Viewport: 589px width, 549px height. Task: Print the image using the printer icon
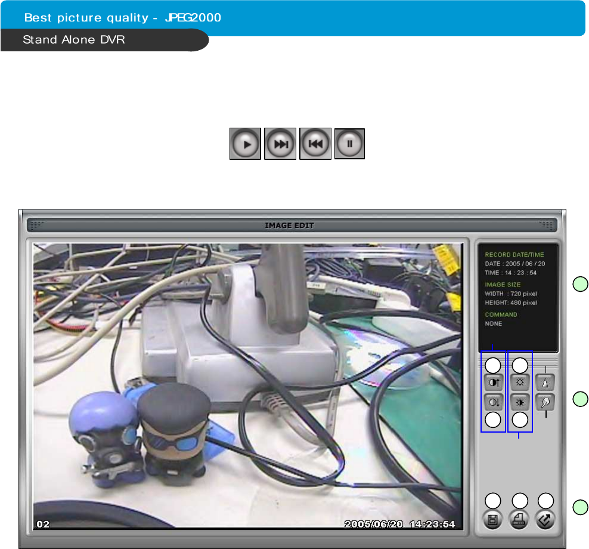(x=520, y=519)
